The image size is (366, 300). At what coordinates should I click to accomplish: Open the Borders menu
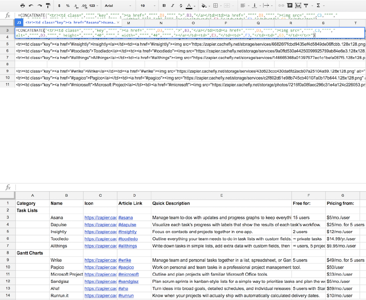[x=217, y=5]
